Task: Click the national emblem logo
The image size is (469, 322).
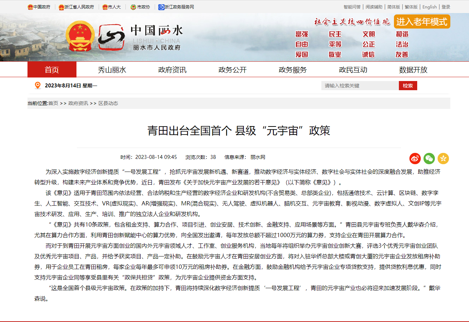Action: (x=80, y=37)
